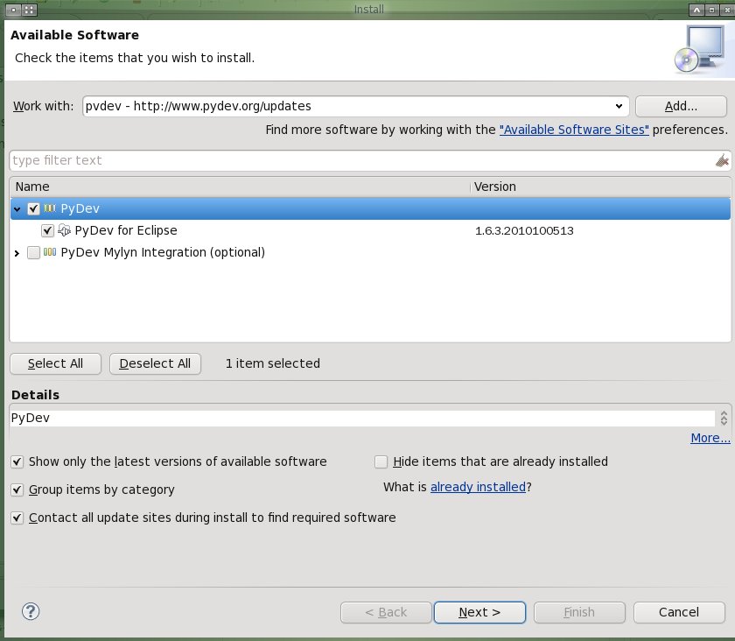
Task: Click the clear filter broom icon
Action: point(722,160)
